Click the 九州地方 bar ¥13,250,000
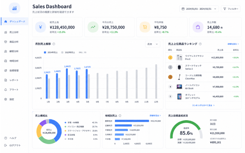Image resolution: width=245 pixels, height=153 pixels. click(x=119, y=135)
